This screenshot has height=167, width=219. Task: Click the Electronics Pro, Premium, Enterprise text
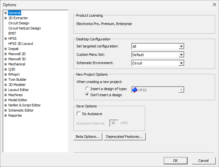pyautogui.click(x=104, y=24)
